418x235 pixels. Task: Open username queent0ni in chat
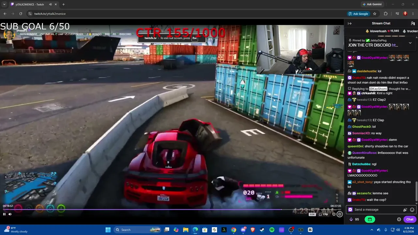point(355,146)
